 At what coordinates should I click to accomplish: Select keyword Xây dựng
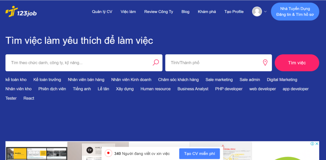[125, 89]
